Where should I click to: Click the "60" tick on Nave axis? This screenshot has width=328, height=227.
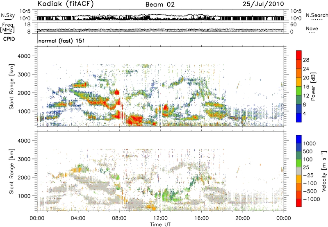293,25
